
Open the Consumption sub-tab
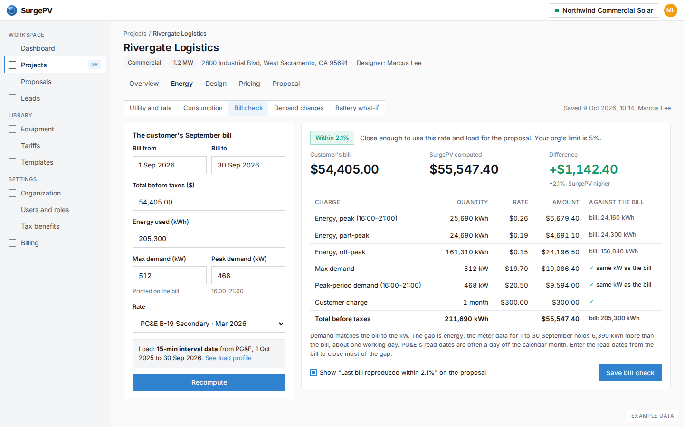point(203,108)
